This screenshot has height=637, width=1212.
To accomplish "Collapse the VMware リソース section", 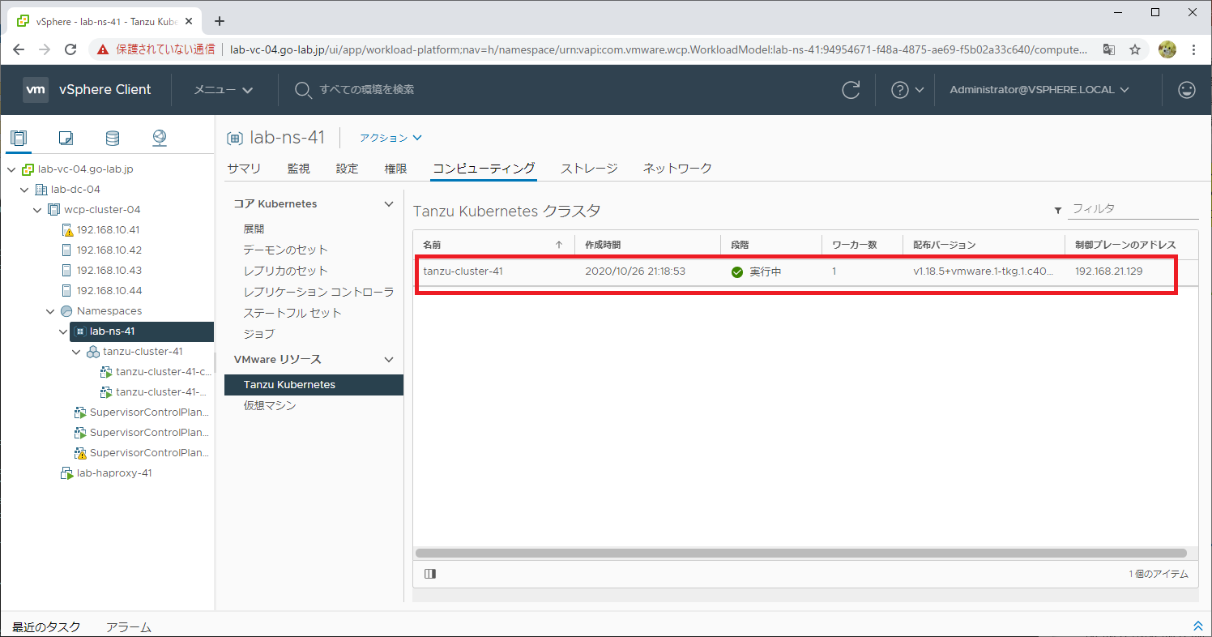I will (389, 360).
